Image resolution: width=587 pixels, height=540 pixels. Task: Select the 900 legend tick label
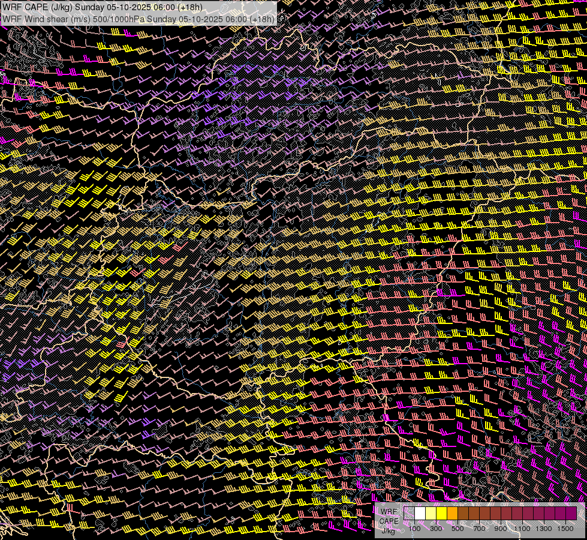point(501,529)
